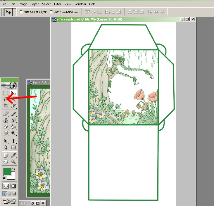Jump to ImageReady
The width and height of the screenshot is (214, 206).
(x=9, y=201)
